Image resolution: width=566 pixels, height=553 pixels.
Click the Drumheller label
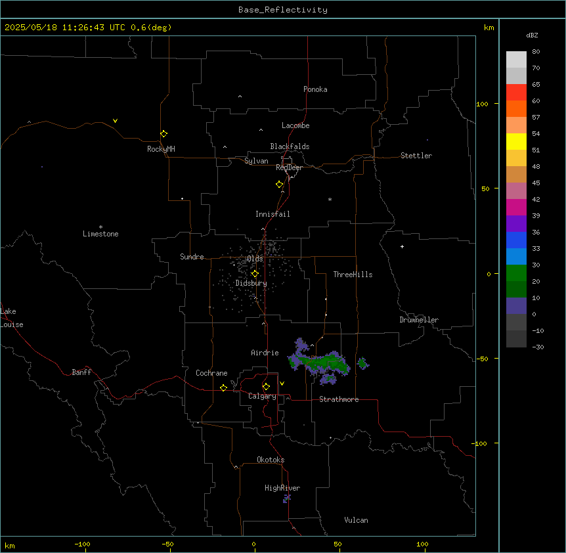(x=419, y=320)
